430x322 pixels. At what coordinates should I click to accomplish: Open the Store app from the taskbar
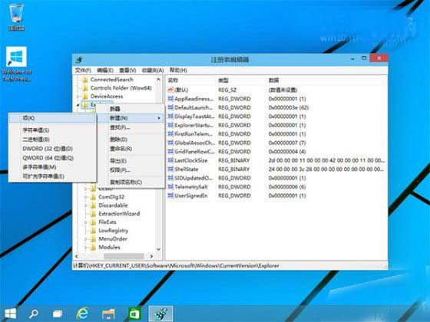134,314
